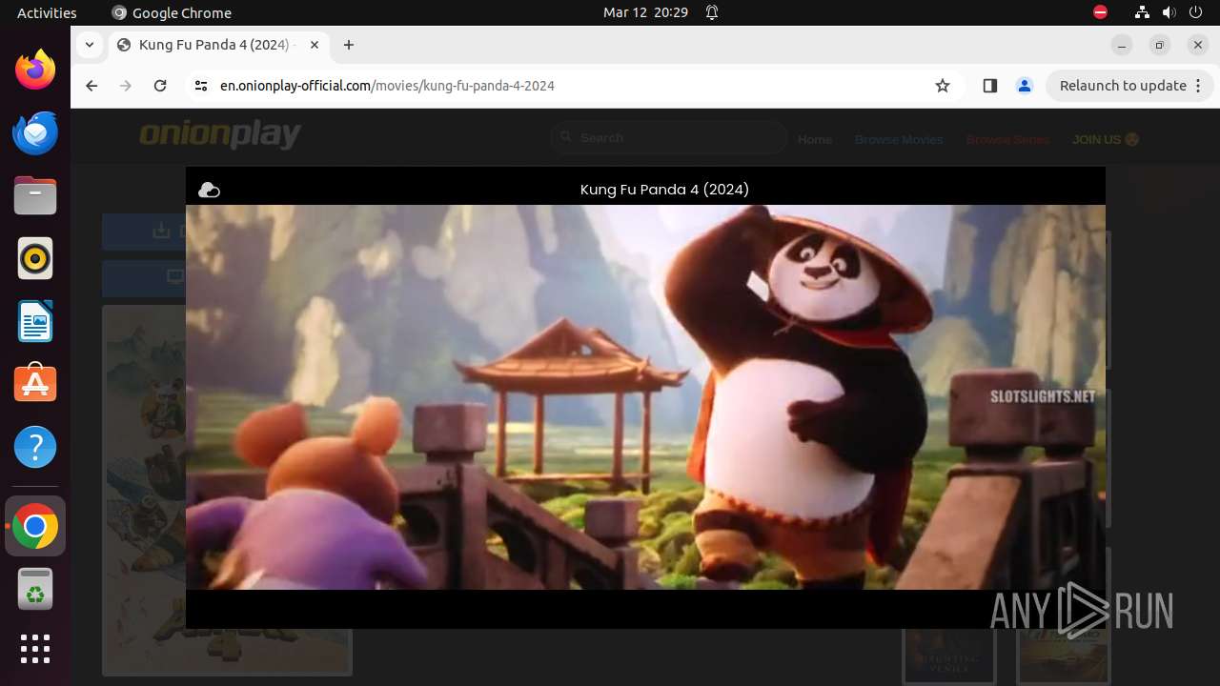Bookmark this page with the star icon
Screen dimensions: 1220x686
tap(943, 86)
